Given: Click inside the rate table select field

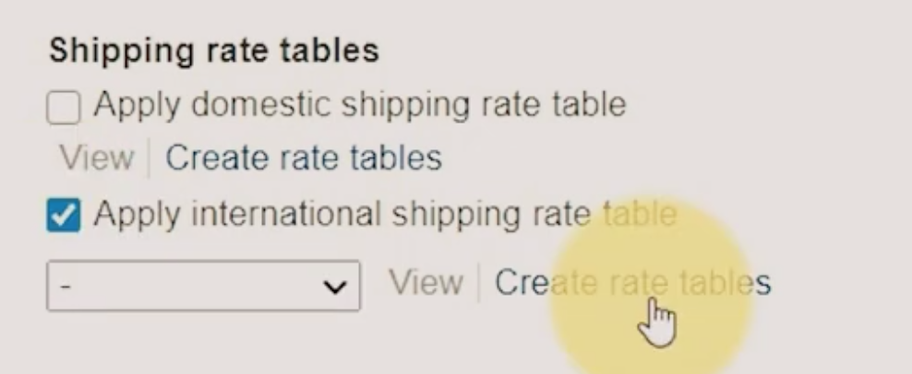Looking at the screenshot, I should (204, 286).
